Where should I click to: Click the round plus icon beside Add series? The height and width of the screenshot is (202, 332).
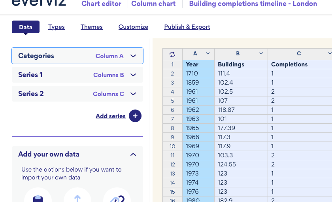click(x=135, y=116)
